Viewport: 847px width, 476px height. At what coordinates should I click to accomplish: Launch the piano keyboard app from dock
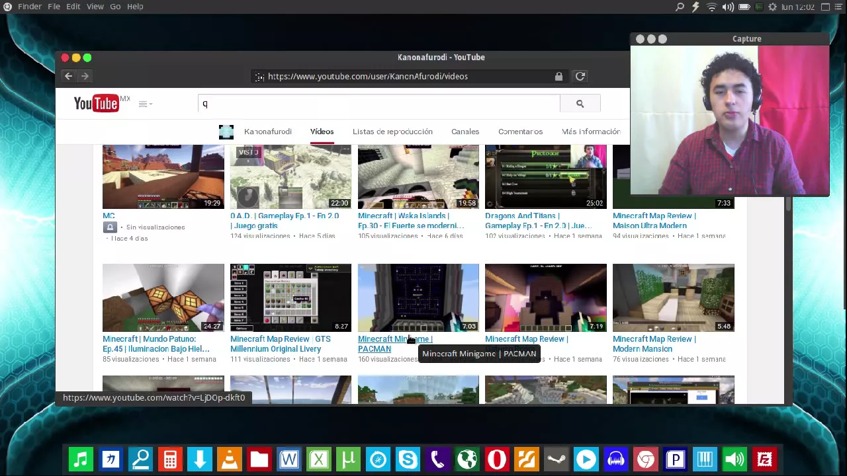(705, 459)
